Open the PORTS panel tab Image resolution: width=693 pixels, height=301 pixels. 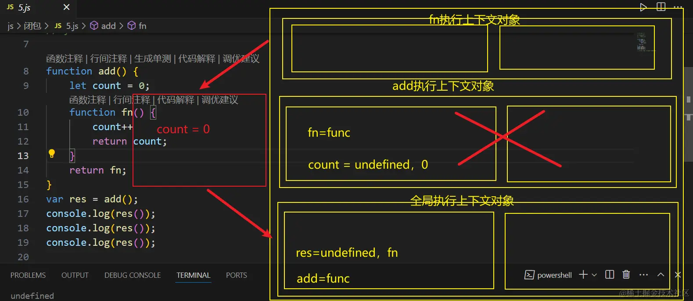[237, 275]
